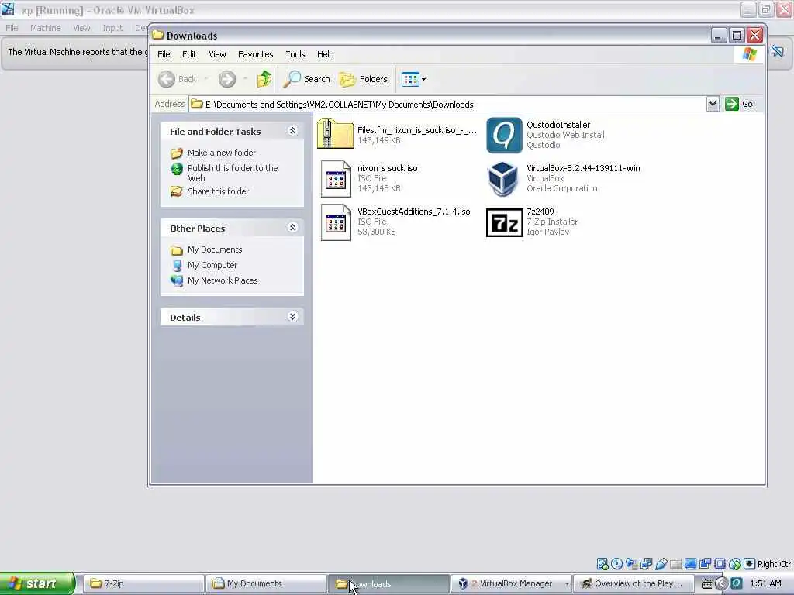The width and height of the screenshot is (794, 595).
Task: Select the QustodioInstaller icon
Action: pyautogui.click(x=504, y=135)
